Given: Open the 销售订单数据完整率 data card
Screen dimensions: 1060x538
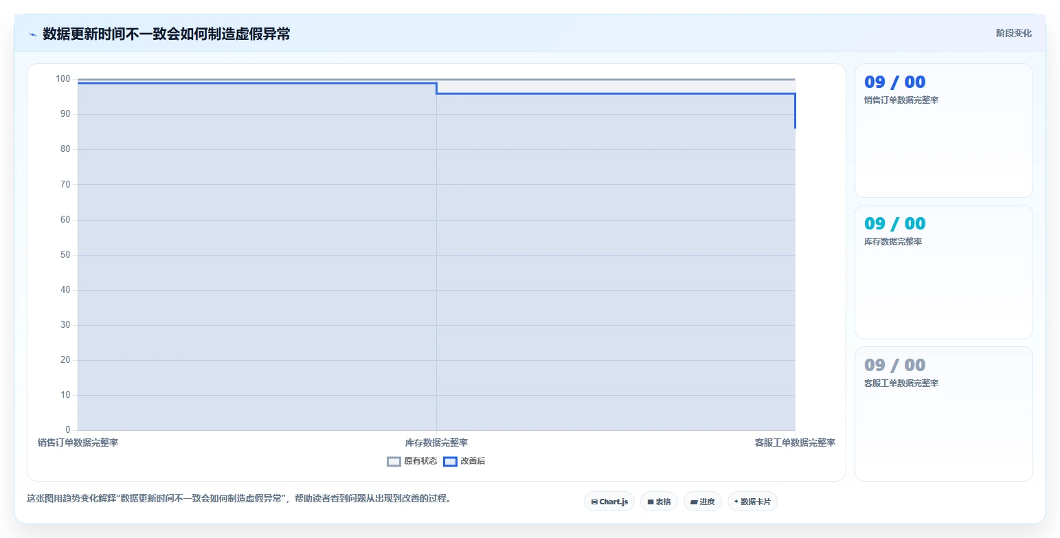Looking at the screenshot, I should coord(943,131).
